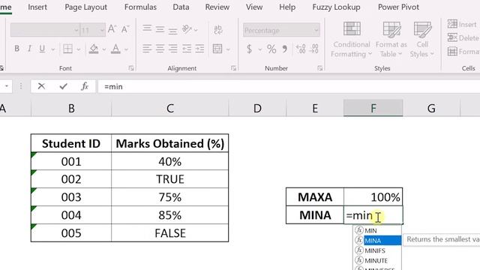Increase indent icon
Screen dimensions: 480x270
pos(199,48)
